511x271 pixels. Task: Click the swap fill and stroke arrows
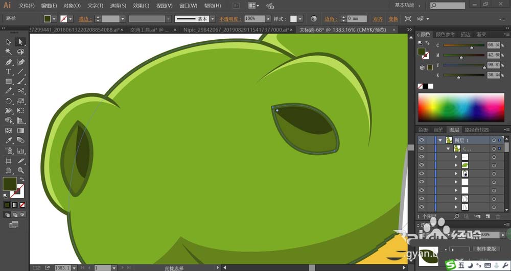tap(22, 179)
